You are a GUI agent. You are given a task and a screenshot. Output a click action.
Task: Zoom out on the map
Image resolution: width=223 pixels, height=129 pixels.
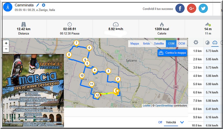[6, 49]
